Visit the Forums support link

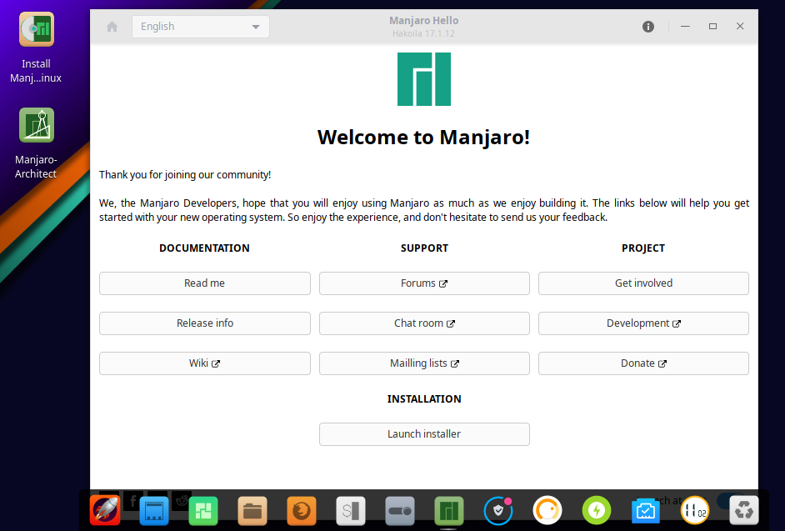click(x=424, y=283)
